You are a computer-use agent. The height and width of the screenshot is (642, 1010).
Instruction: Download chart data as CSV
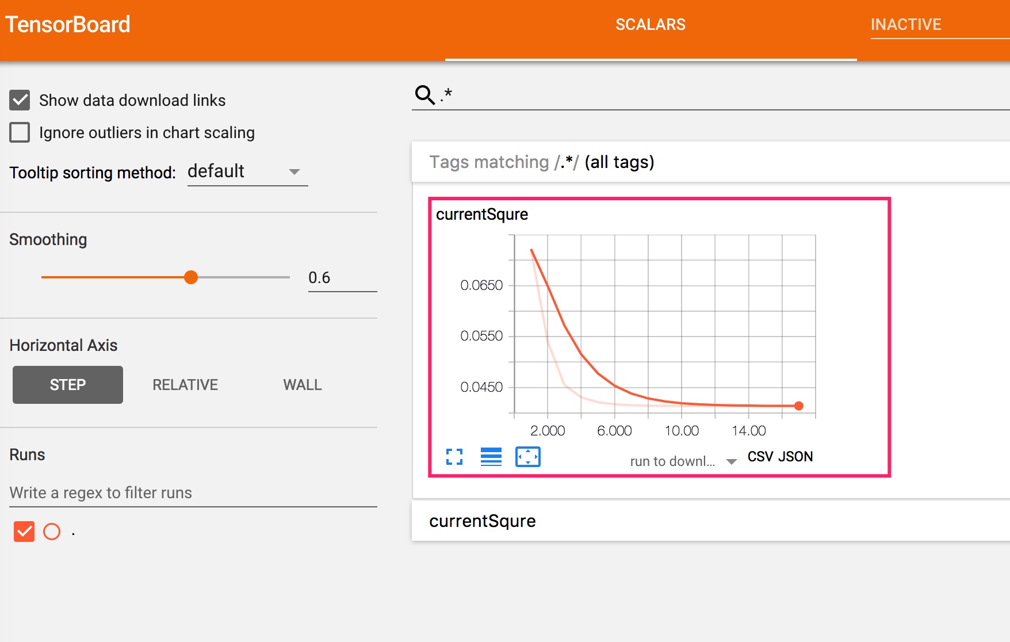[760, 457]
